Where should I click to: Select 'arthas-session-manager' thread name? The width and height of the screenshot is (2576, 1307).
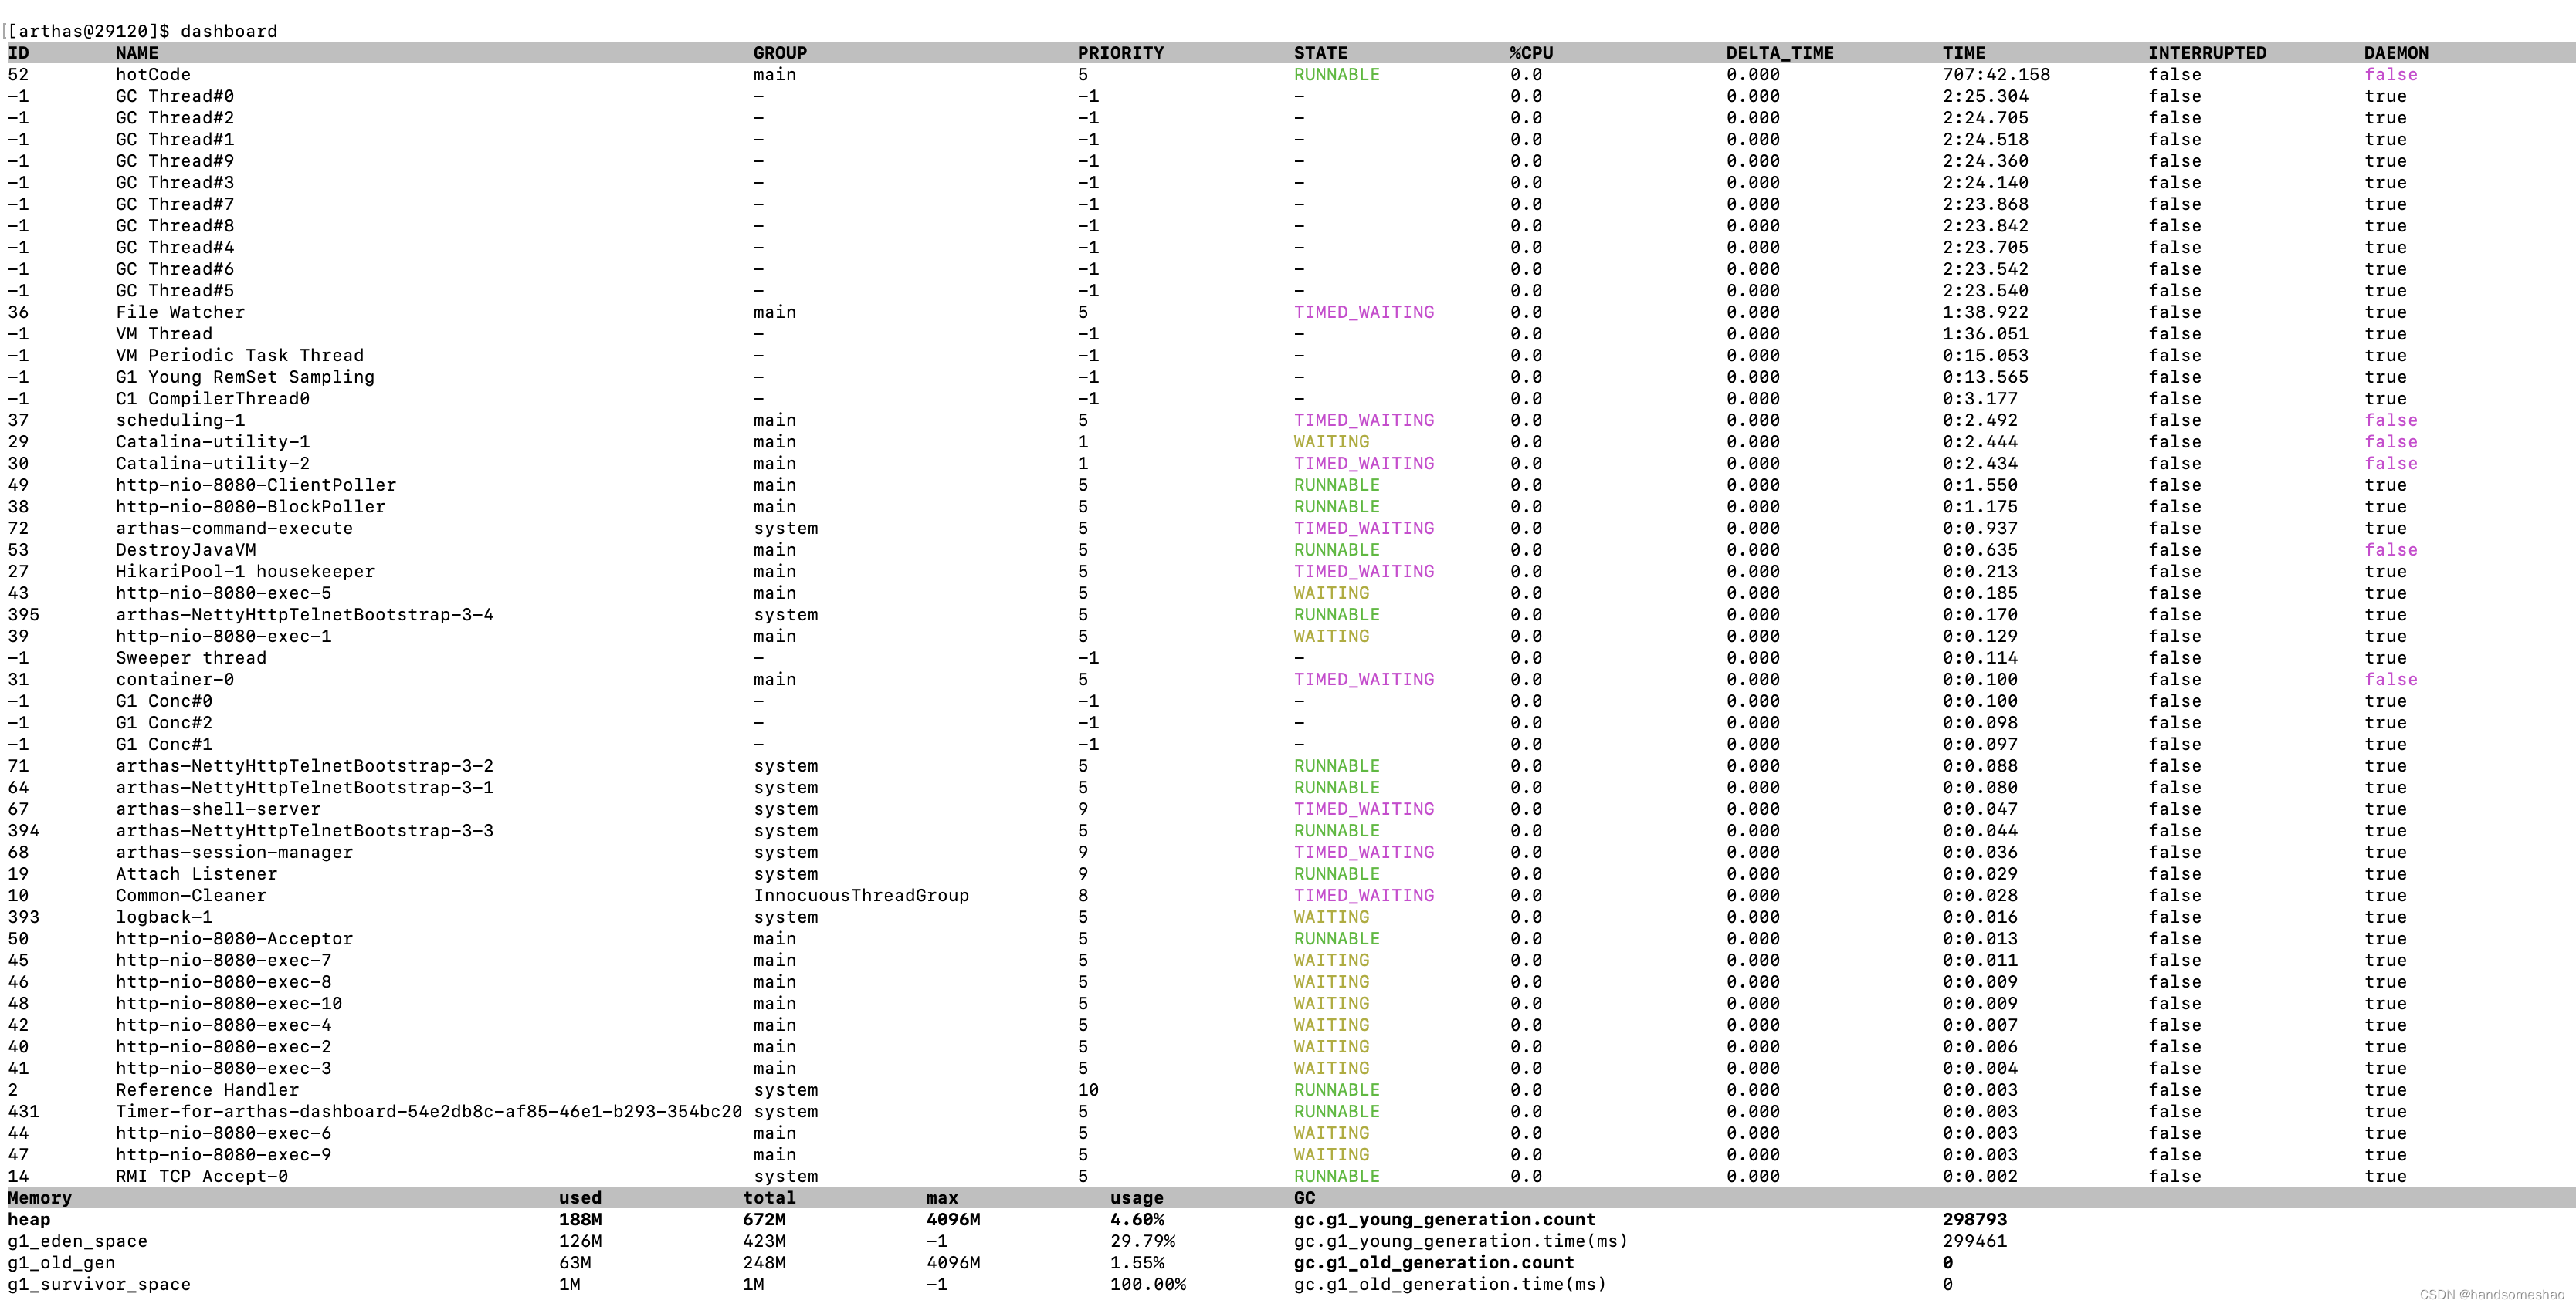tap(234, 853)
